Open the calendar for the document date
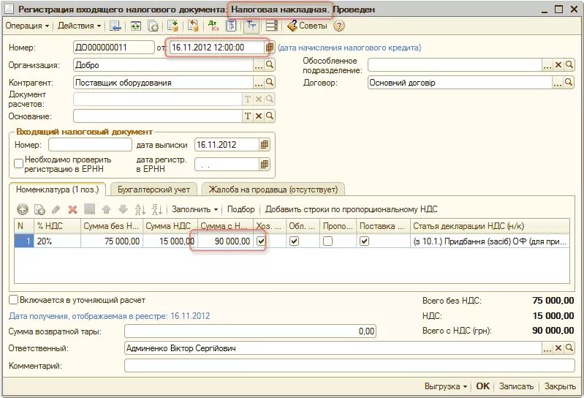Image resolution: width=584 pixels, height=398 pixels. pyautogui.click(x=270, y=48)
